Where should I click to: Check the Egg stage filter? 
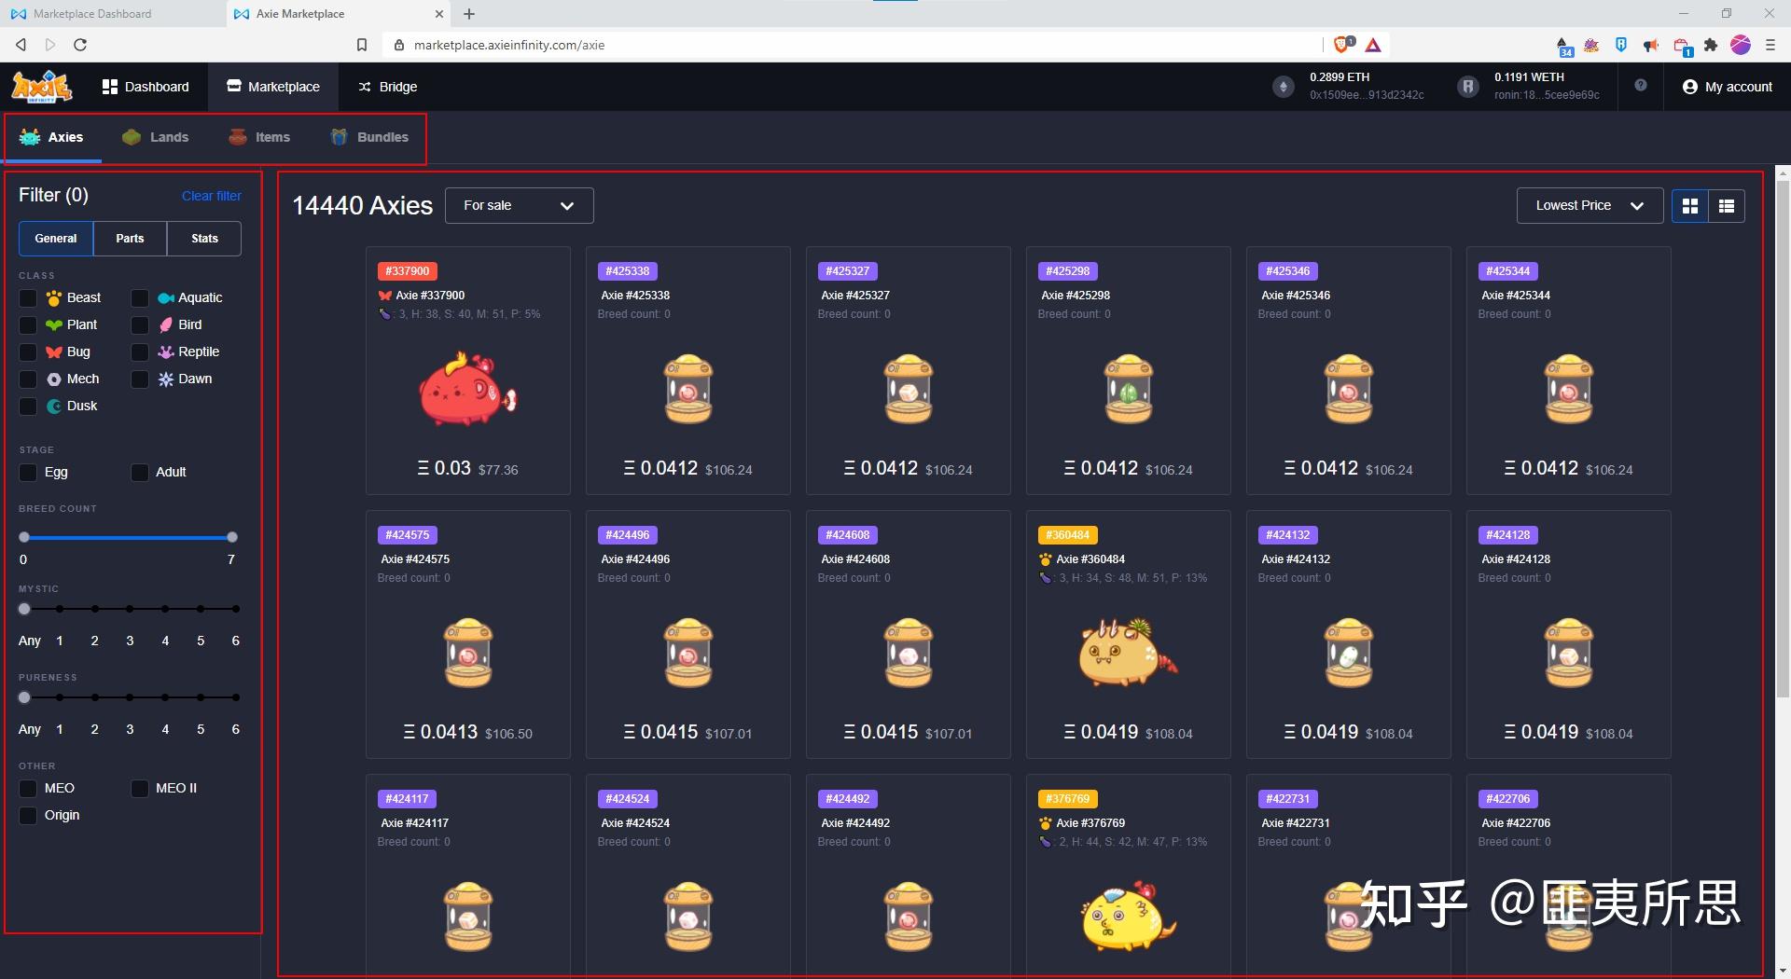28,473
